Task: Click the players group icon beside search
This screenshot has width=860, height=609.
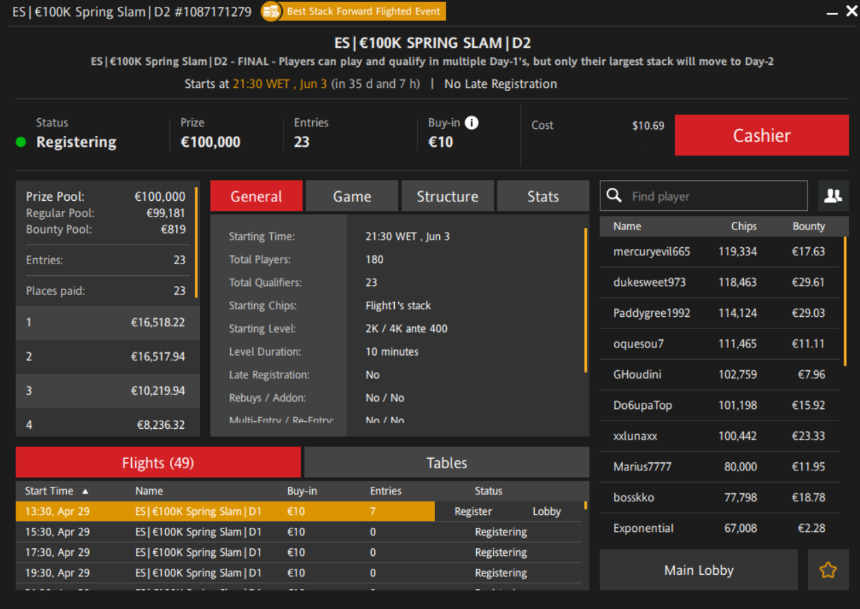Action: tap(833, 196)
